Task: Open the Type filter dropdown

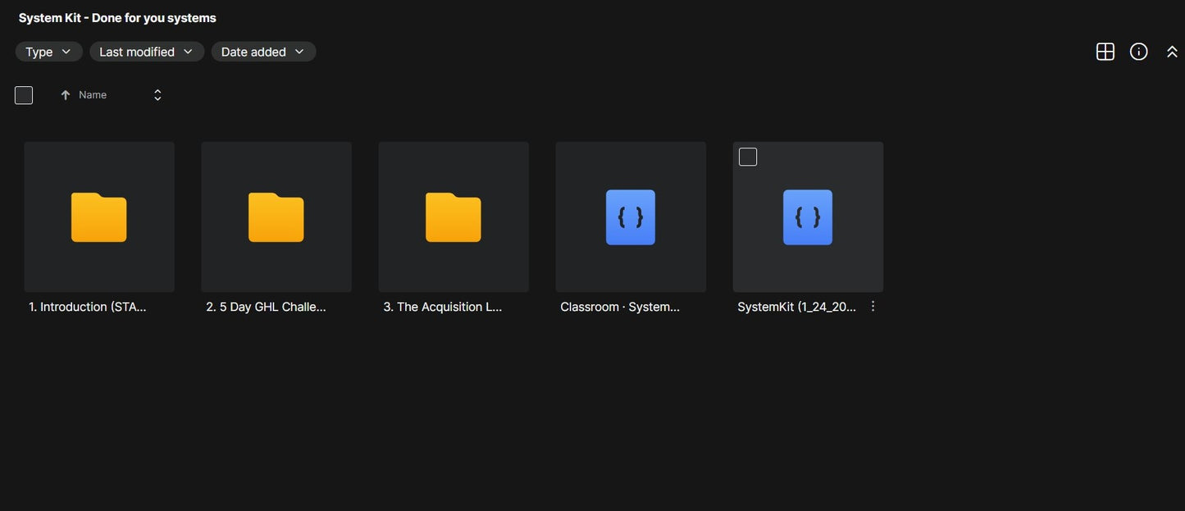Action: coord(49,52)
